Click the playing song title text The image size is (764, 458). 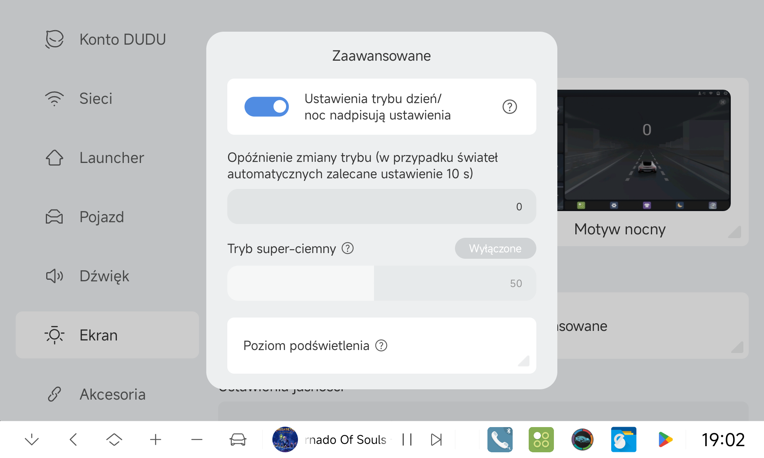point(346,440)
